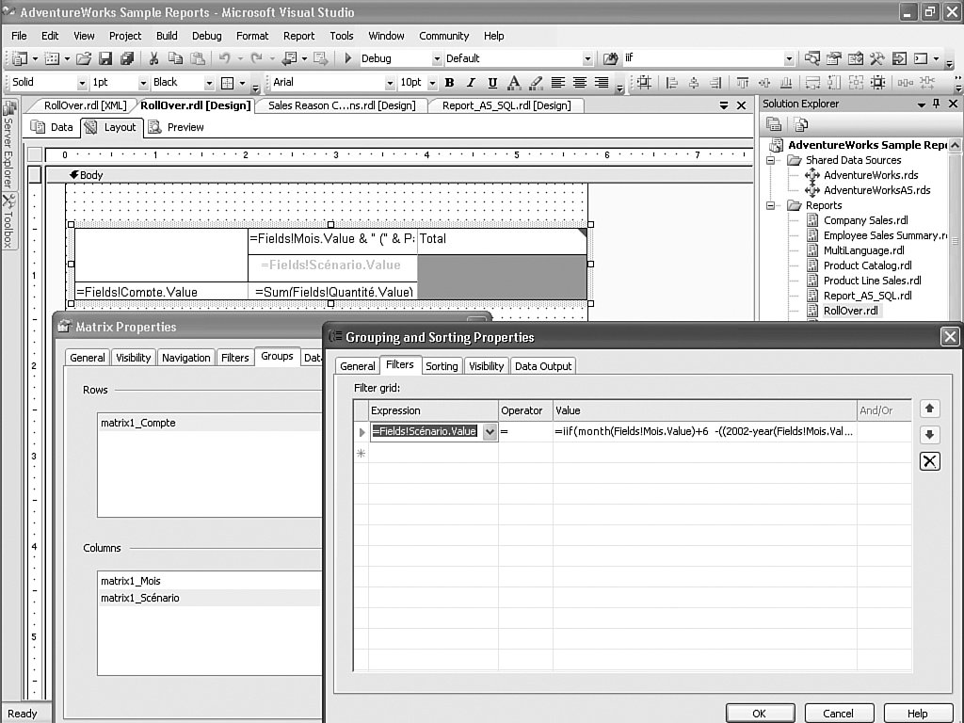964x723 pixels.
Task: Click Cancel in Grouping and Sorting Properties
Action: 838,714
